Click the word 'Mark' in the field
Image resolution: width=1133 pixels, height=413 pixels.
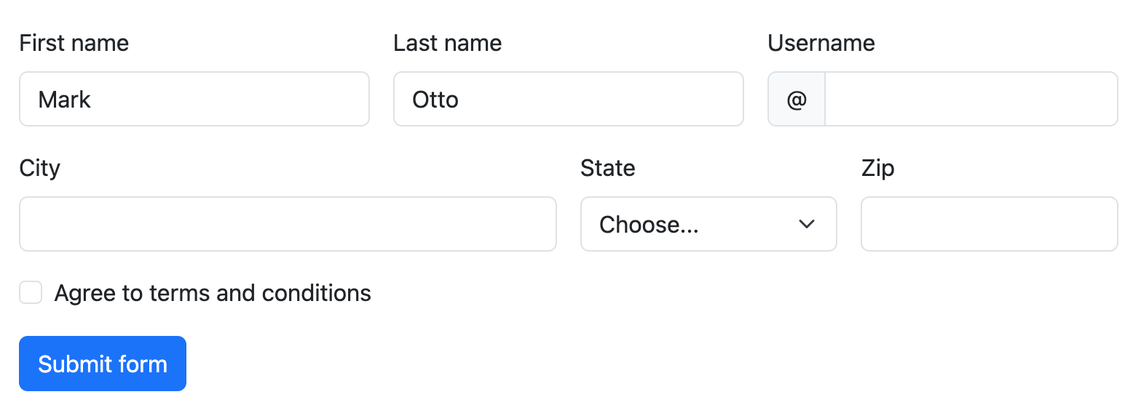tap(65, 100)
